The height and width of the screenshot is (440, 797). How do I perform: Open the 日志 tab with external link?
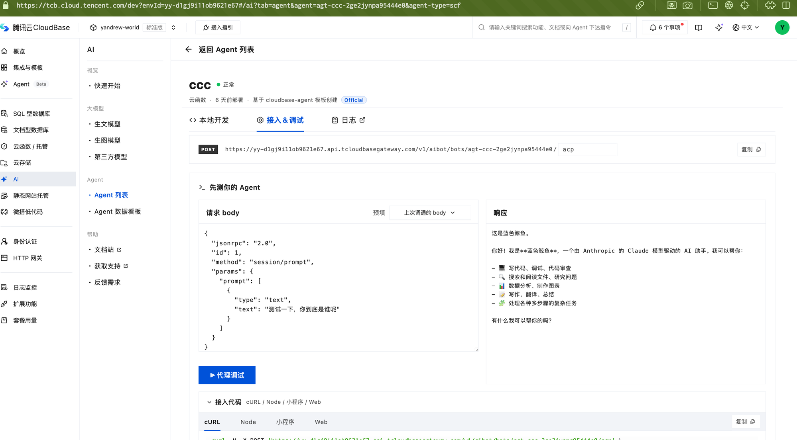348,120
